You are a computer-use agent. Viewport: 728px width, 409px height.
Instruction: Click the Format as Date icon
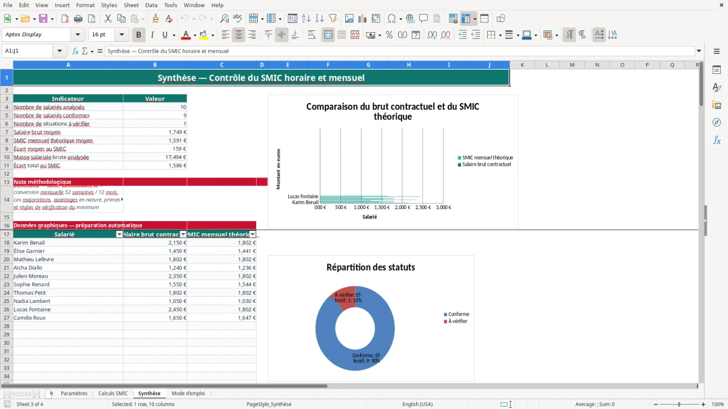point(416,35)
